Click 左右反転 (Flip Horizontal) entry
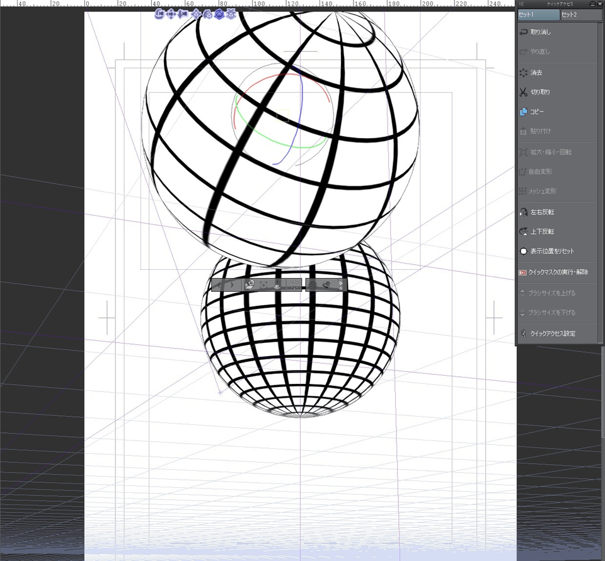Screen dimensions: 605x561 pos(558,212)
